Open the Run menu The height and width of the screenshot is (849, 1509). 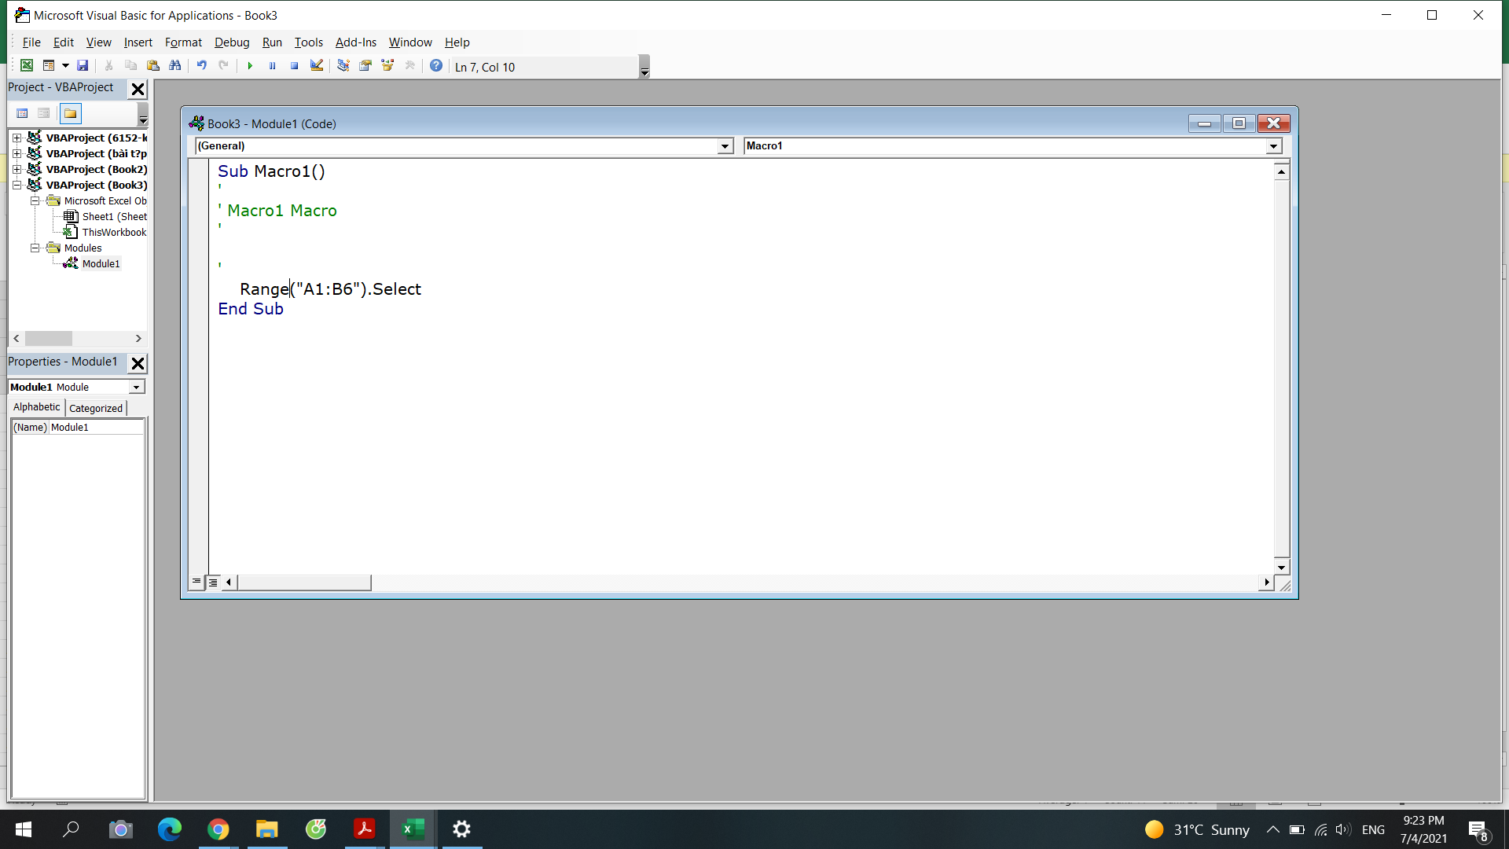coord(272,42)
